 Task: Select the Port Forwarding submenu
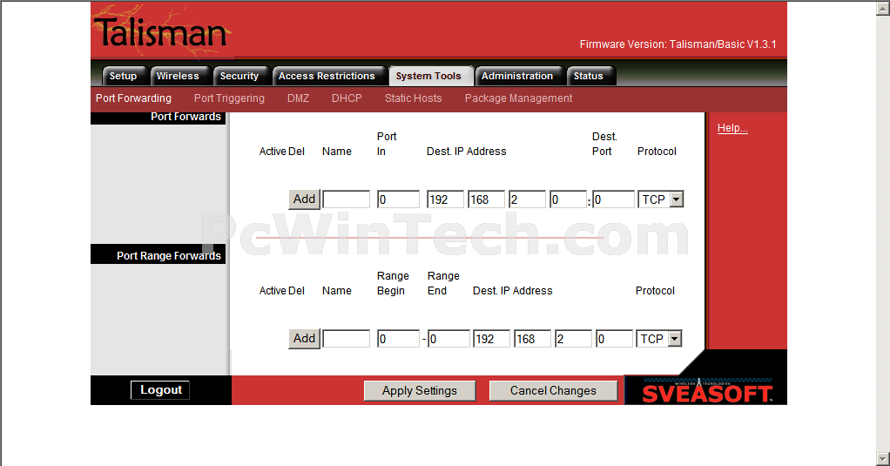(x=133, y=98)
